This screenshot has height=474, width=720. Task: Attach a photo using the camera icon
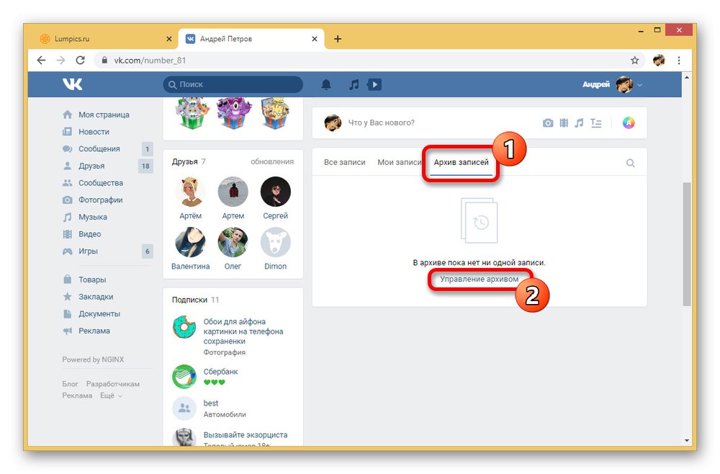(x=548, y=123)
